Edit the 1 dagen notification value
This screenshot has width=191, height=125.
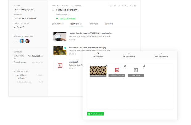(40, 75)
